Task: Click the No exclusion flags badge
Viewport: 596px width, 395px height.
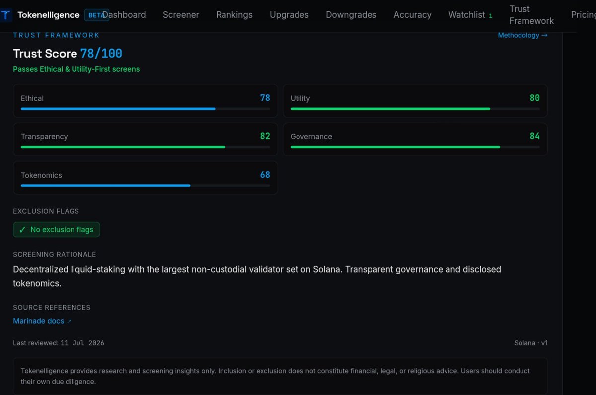Action: point(57,230)
